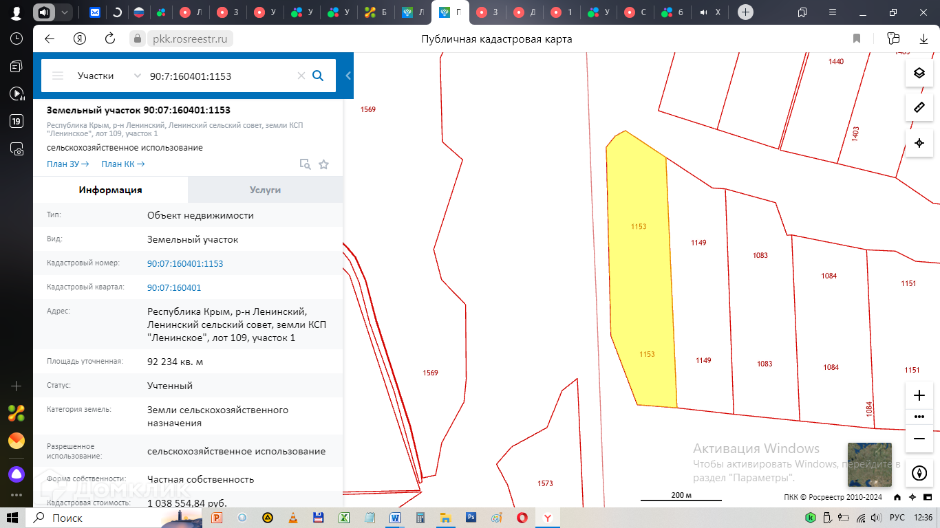Screen dimensions: 940x528
Task: Locate my position on the map
Action: pos(919,143)
